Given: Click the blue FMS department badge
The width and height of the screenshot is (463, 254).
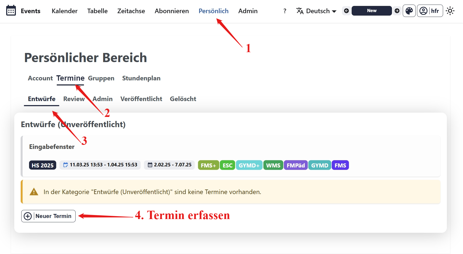Looking at the screenshot, I should pyautogui.click(x=340, y=165).
